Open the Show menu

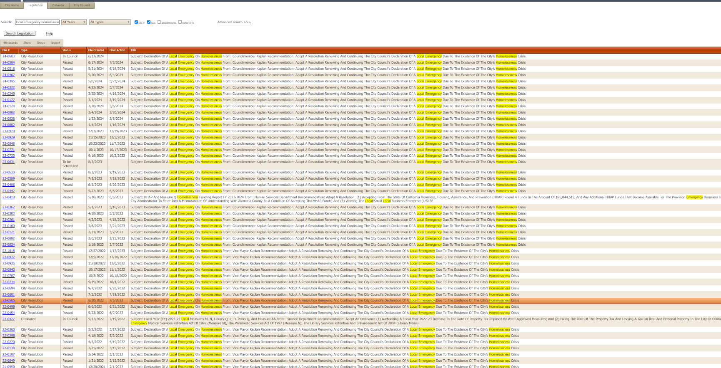[x=27, y=43]
